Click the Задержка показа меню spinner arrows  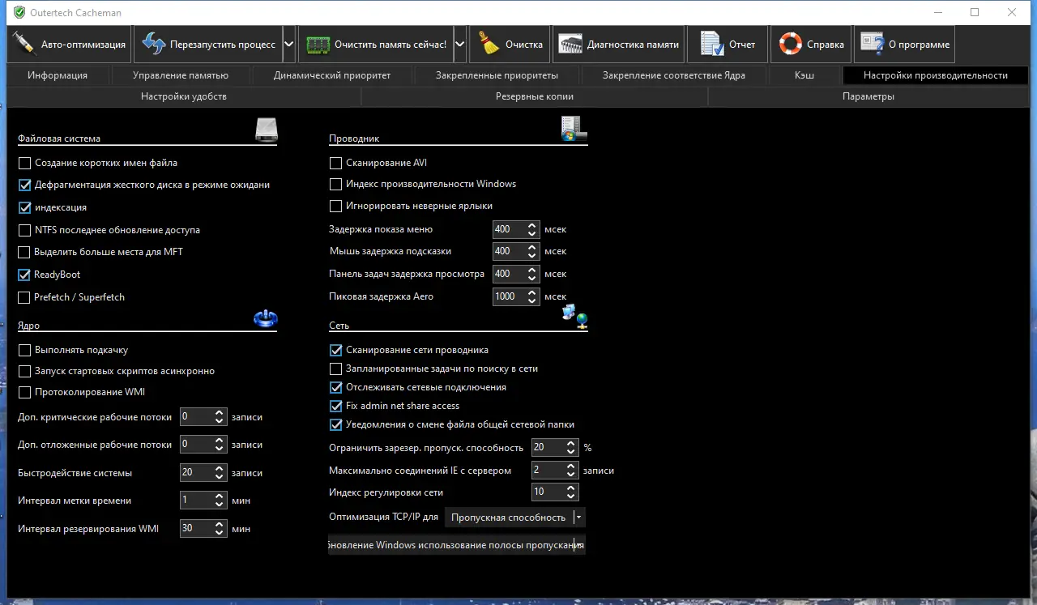click(x=531, y=229)
